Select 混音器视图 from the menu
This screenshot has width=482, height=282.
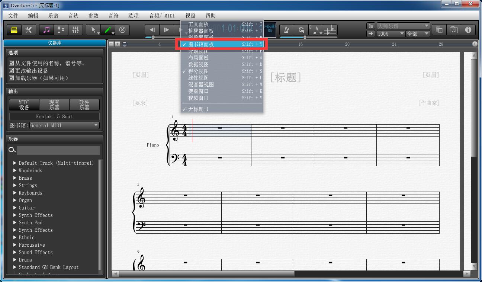pyautogui.click(x=201, y=84)
